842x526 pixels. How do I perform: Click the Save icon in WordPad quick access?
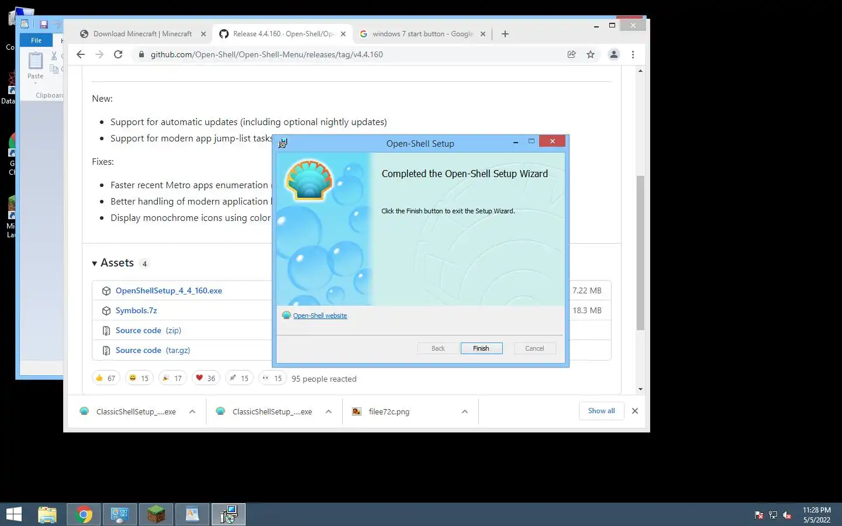(x=44, y=25)
